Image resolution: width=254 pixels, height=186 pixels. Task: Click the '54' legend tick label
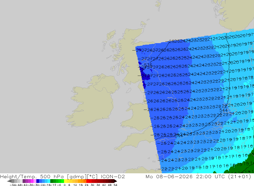(x=115, y=185)
